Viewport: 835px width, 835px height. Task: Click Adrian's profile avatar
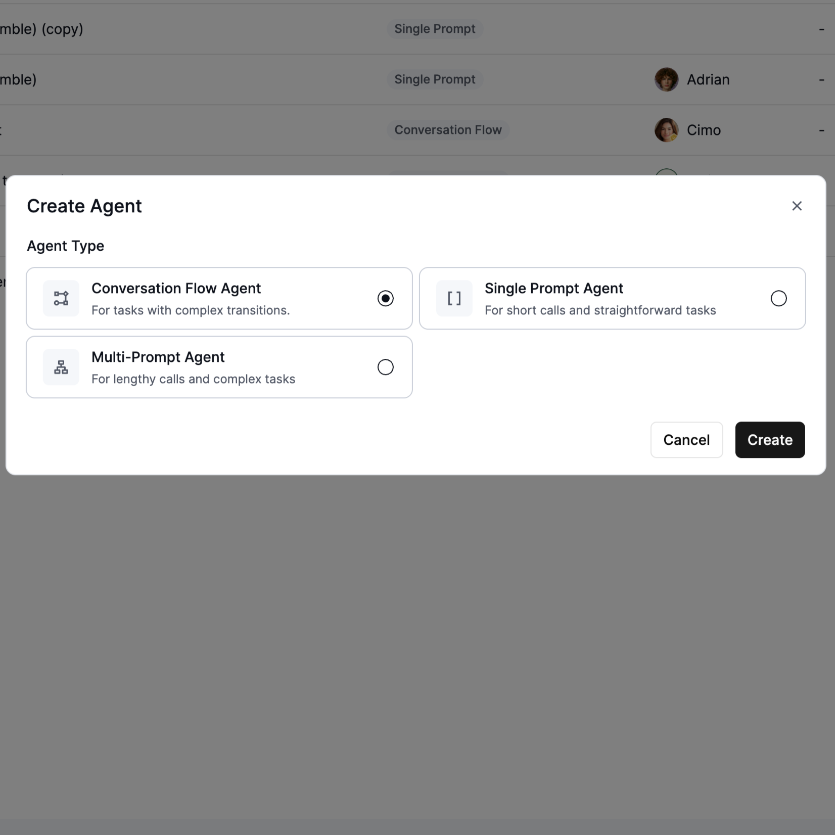(x=666, y=79)
